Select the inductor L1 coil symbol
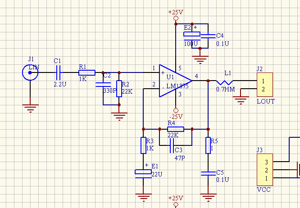Image resolution: width=300 pixels, height=208 pixels. [x=224, y=82]
